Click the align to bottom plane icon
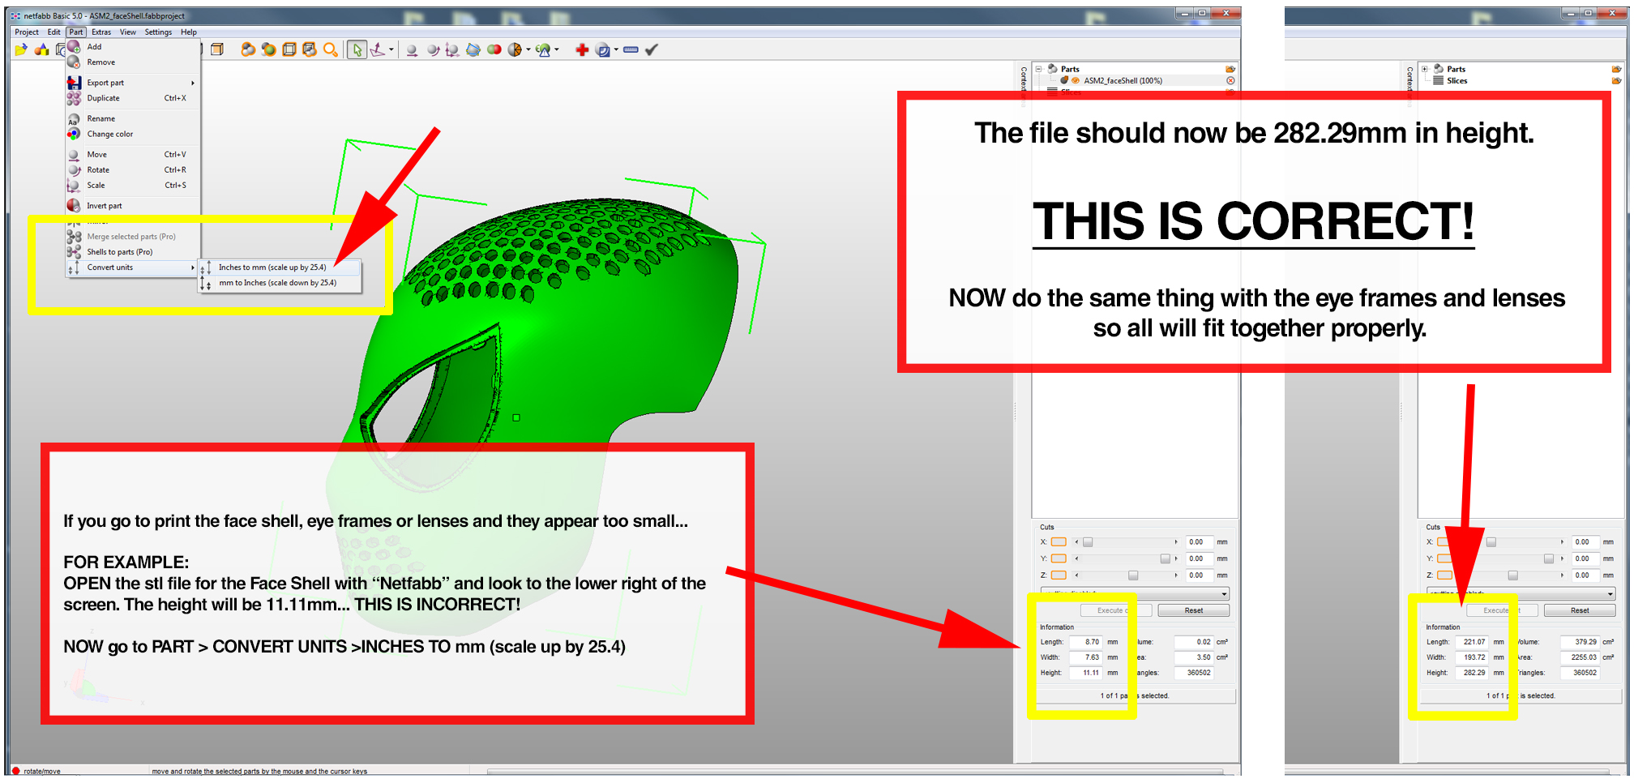The height and width of the screenshot is (783, 1634). pos(378,50)
